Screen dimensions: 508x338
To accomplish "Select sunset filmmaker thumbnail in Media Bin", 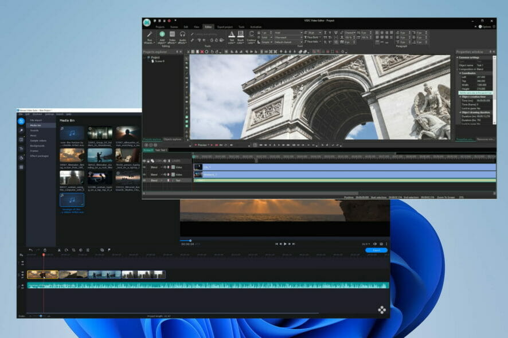I will (72, 156).
